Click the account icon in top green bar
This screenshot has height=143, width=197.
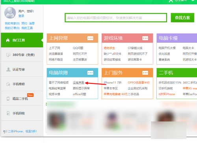(x=171, y=1)
